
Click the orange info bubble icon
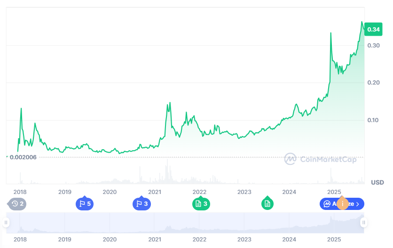click(343, 203)
